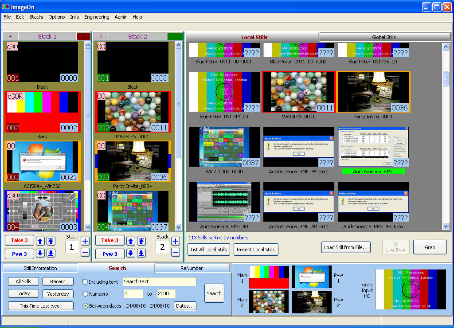Image resolution: width=454 pixels, height=328 pixels.
Task: Click the dark red Stack 1 header swatch
Action: 83,36
